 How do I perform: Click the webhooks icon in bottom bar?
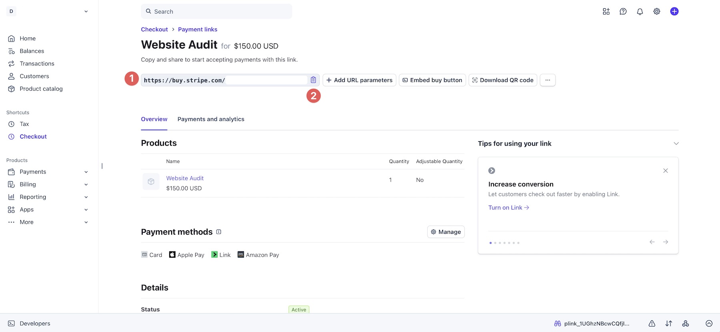686,324
